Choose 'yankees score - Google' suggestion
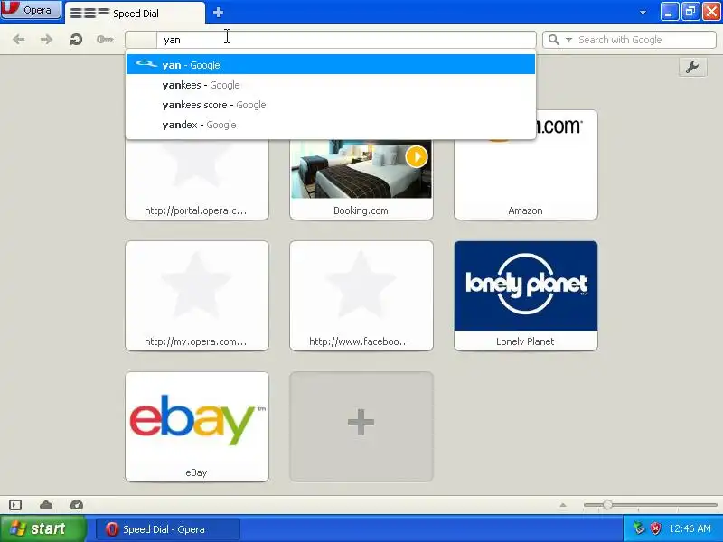 tap(331, 105)
